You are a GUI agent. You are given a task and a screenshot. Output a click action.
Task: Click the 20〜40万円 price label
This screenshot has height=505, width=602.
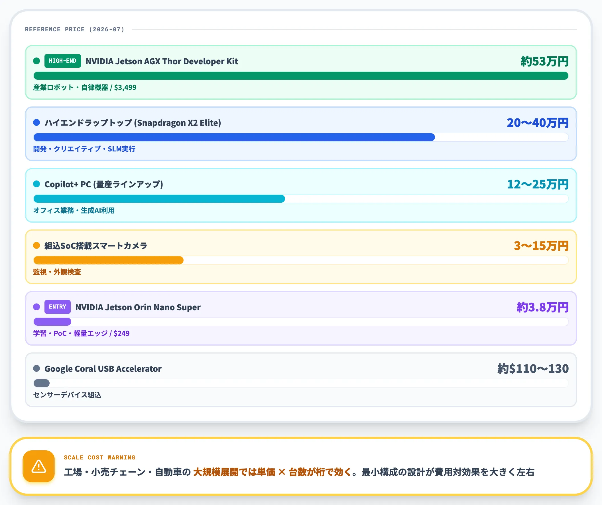tap(538, 123)
